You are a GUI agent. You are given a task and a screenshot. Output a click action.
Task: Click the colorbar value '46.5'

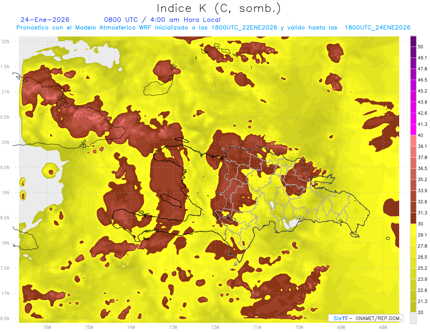422,80
